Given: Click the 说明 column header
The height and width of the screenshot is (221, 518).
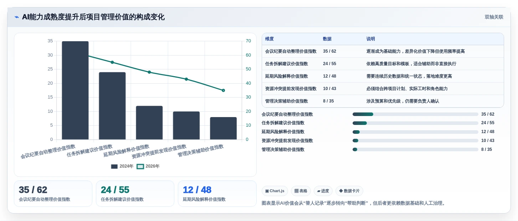Looking at the screenshot, I should (371, 39).
